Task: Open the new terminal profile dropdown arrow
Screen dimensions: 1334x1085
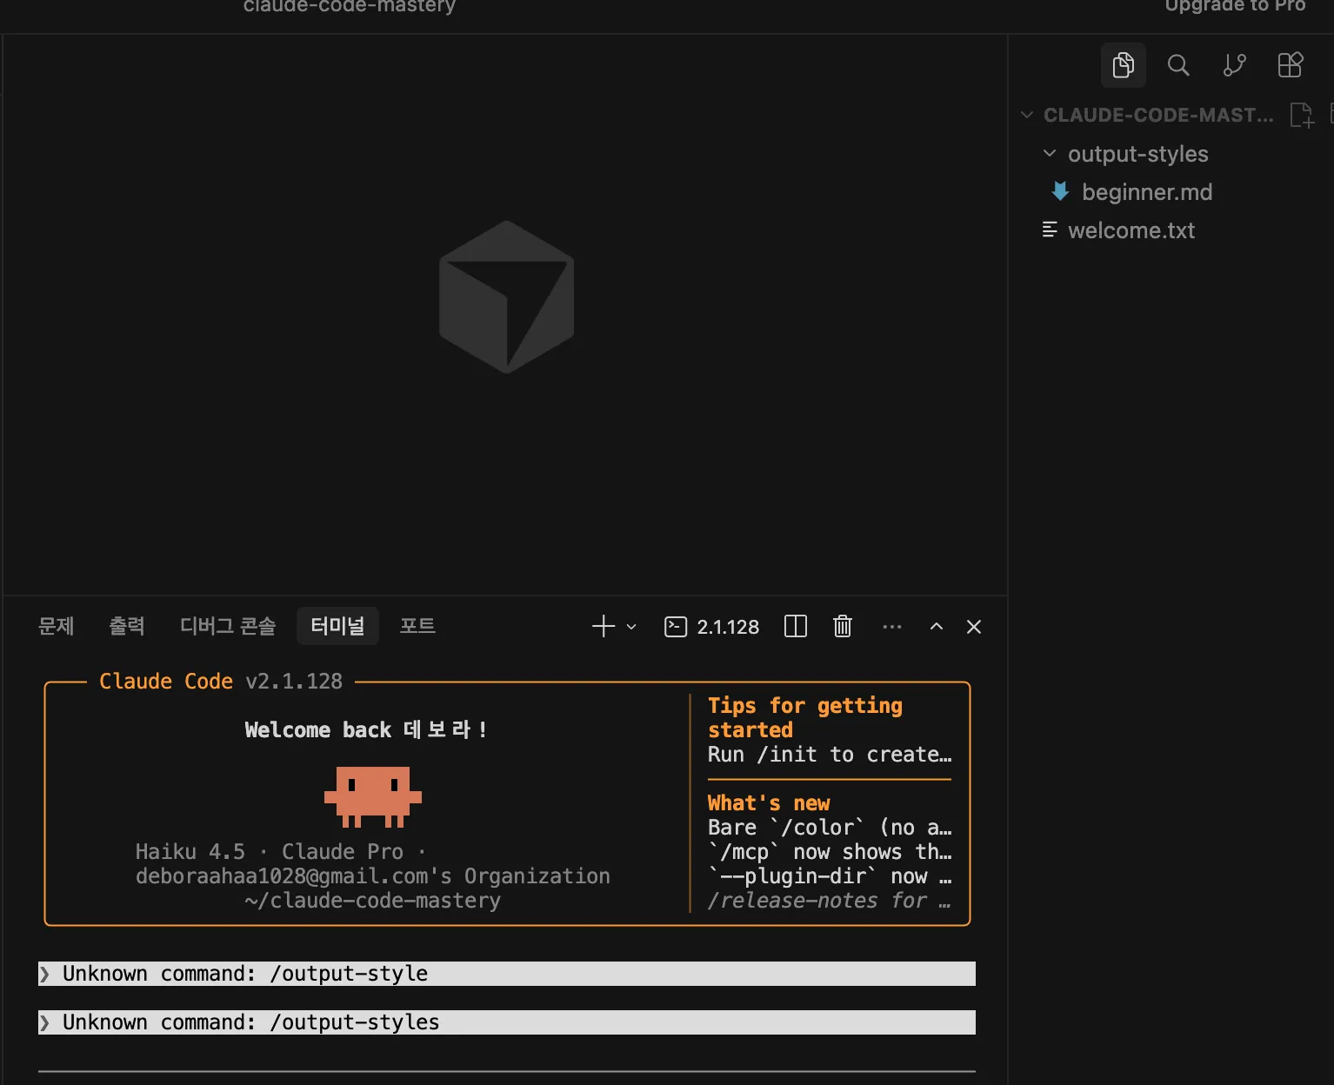Action: 631,627
